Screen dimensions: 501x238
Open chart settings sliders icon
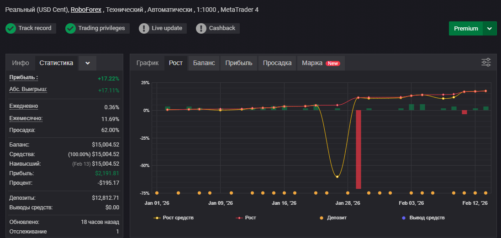(486, 62)
